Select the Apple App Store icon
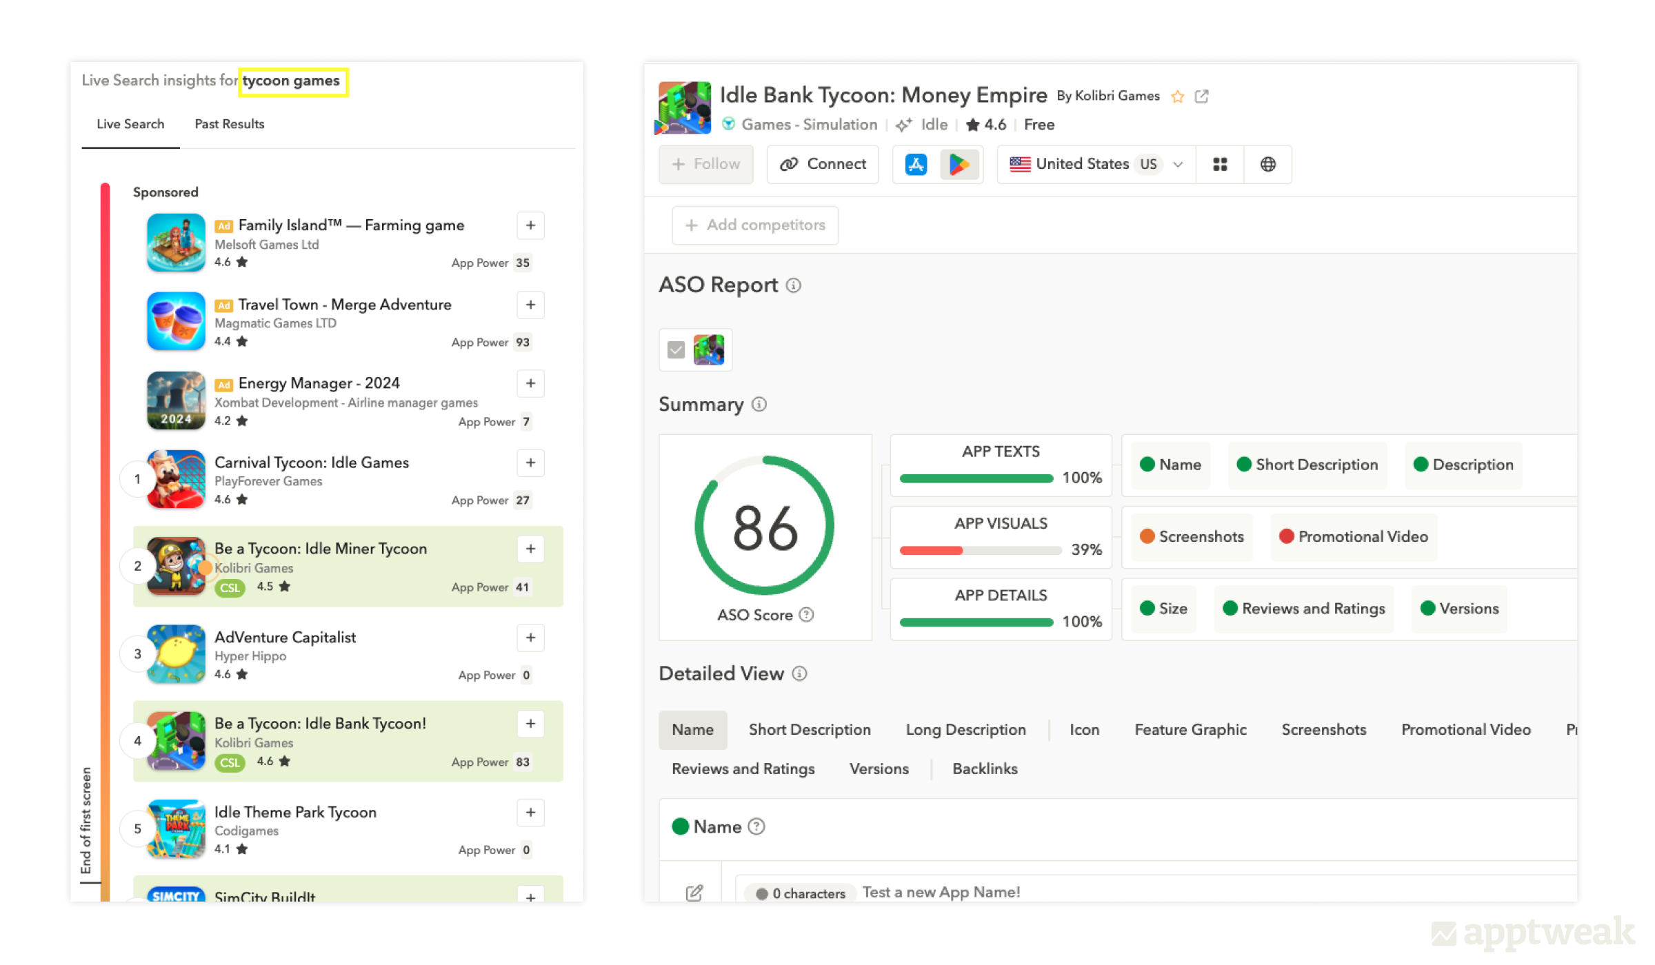This screenshot has height=965, width=1655. tap(916, 164)
